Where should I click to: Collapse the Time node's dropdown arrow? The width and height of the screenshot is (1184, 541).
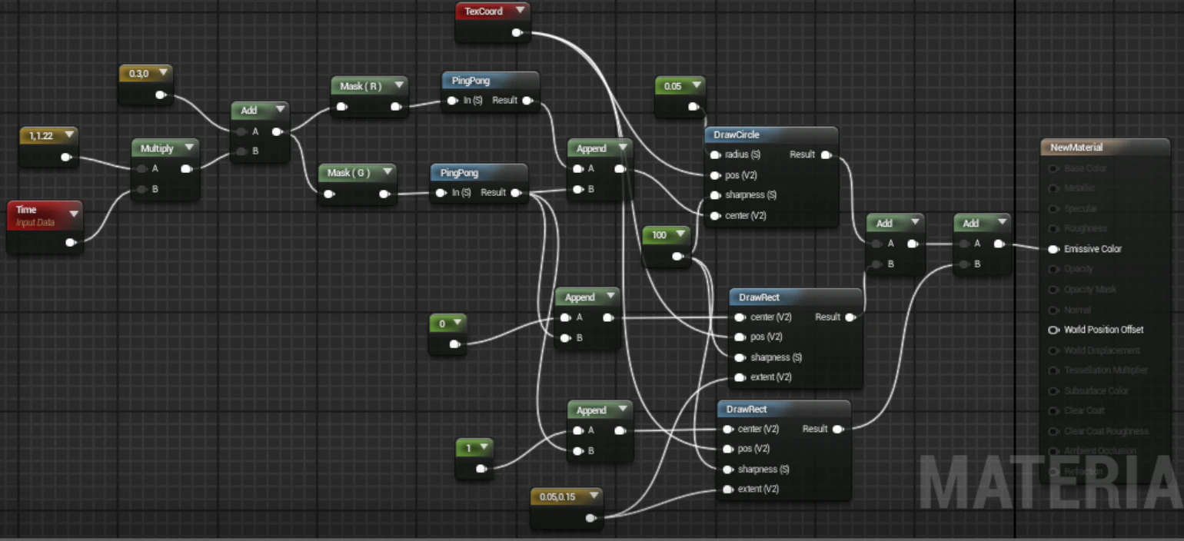[74, 214]
